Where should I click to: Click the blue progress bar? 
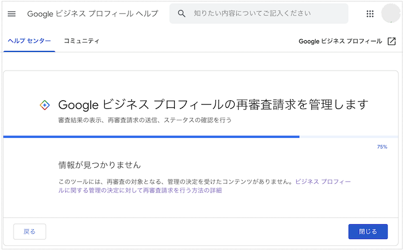pos(151,137)
